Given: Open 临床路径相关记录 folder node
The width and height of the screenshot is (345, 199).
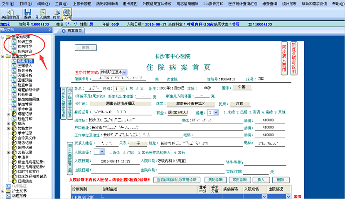Looking at the screenshot, I should click(x=32, y=176).
